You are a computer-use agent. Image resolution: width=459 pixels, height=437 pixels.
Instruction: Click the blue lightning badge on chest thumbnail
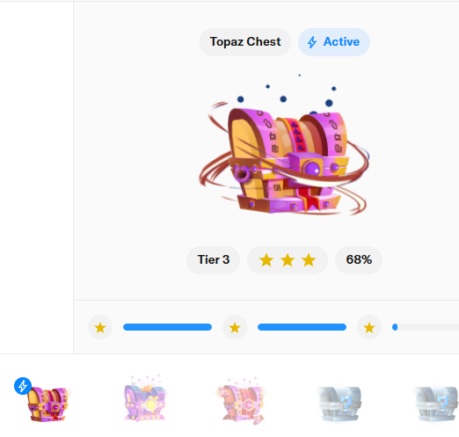pos(23,386)
